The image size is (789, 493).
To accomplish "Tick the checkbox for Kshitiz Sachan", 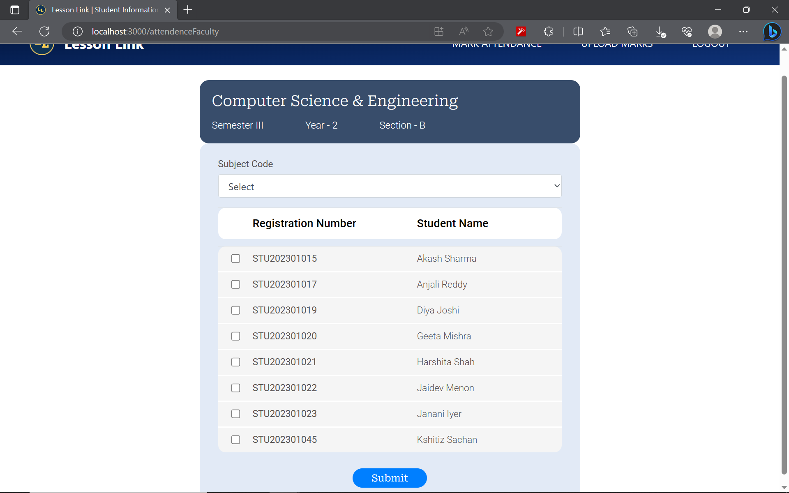I will click(x=235, y=440).
